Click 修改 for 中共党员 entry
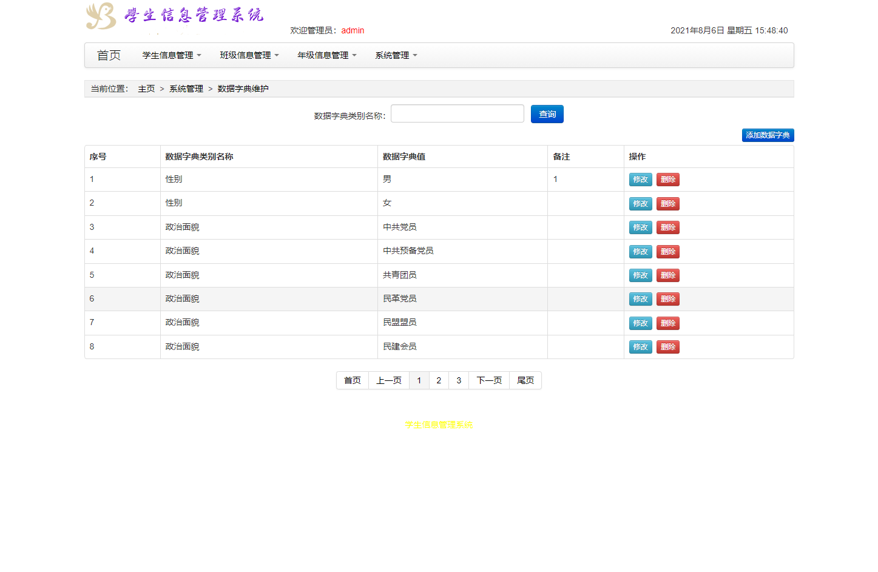 click(x=640, y=227)
